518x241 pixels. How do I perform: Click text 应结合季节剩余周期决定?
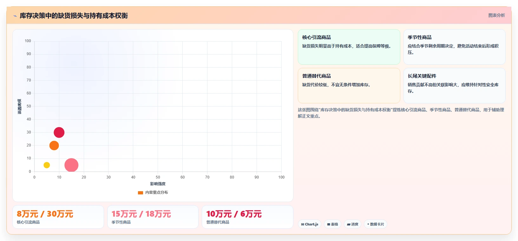[x=430, y=46]
